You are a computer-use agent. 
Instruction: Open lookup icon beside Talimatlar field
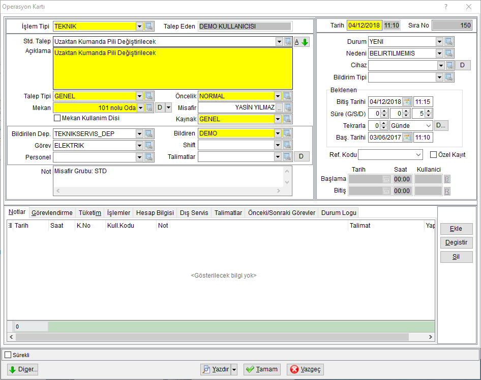point(287,156)
